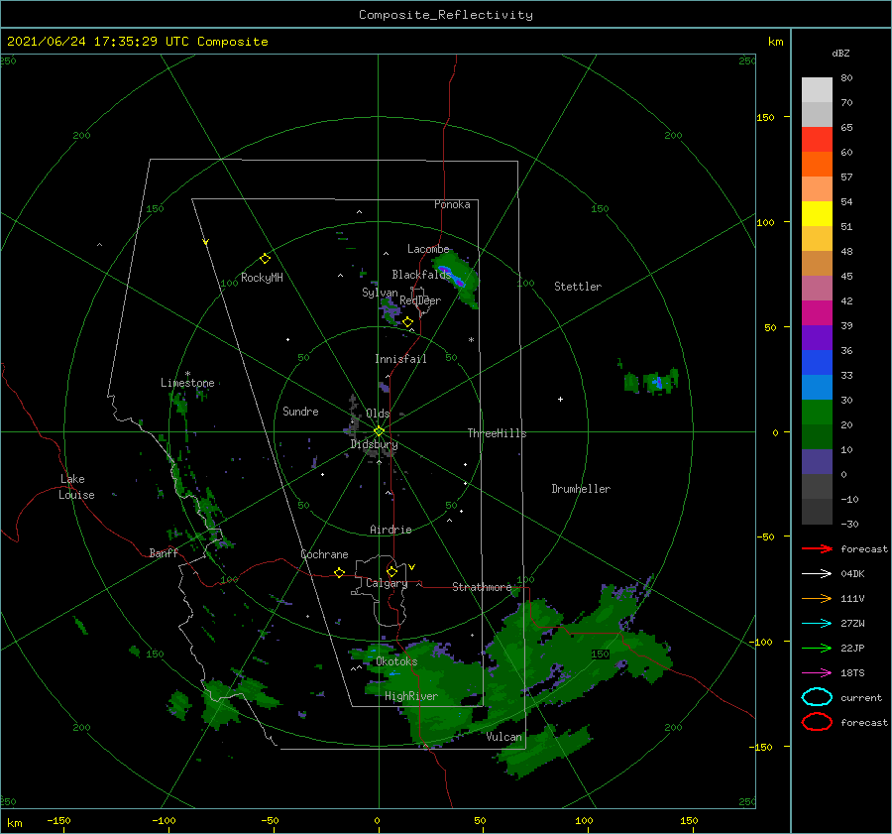Click the Innisfail city label

(400, 359)
